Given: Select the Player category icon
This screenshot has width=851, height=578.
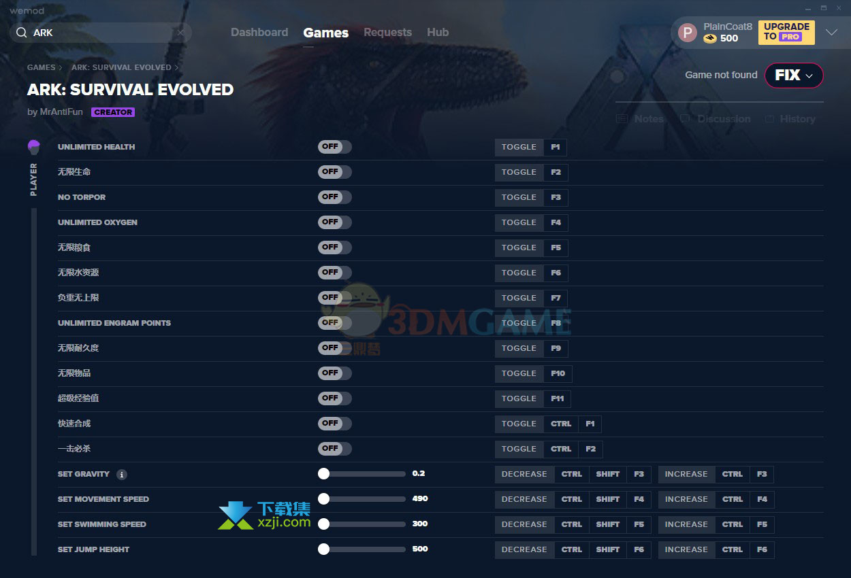Looking at the screenshot, I should (x=34, y=147).
